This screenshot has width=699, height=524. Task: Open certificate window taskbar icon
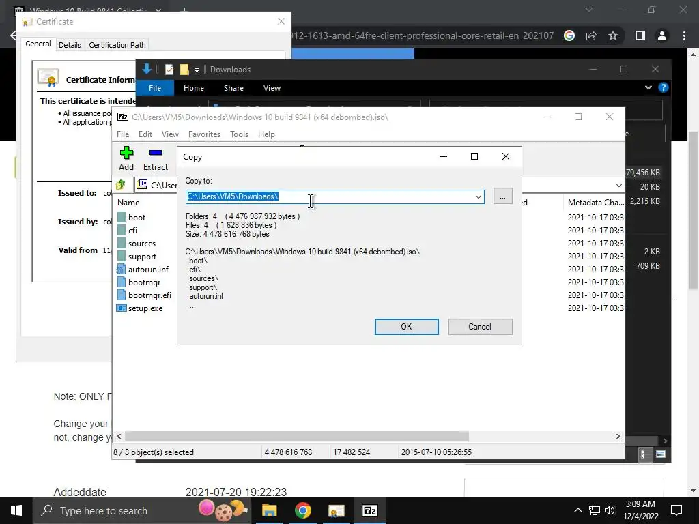pyautogui.click(x=336, y=510)
